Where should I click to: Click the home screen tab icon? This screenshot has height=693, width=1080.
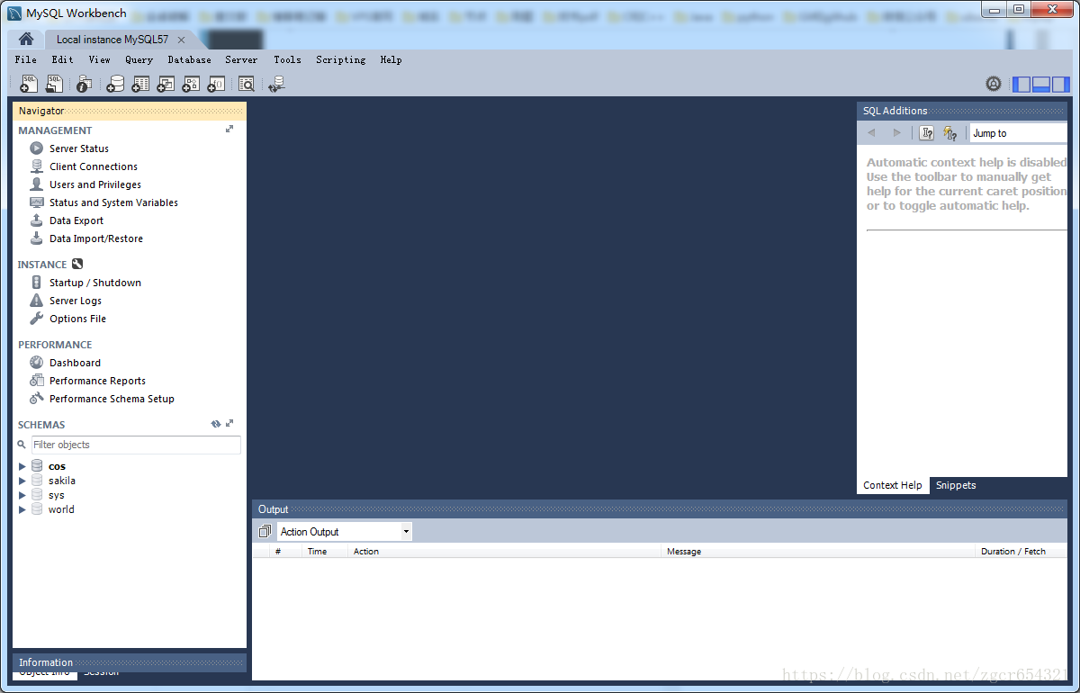[26, 39]
